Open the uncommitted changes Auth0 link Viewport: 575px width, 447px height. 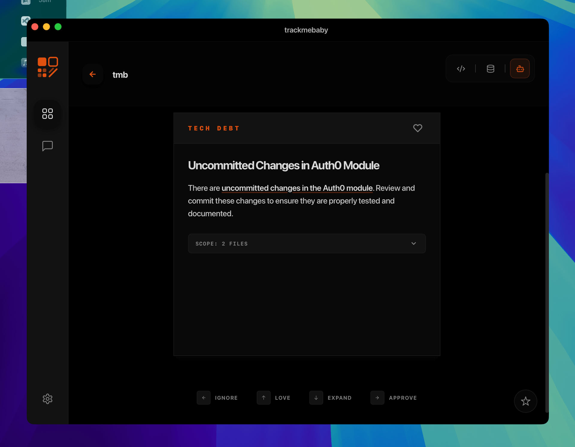coord(297,188)
